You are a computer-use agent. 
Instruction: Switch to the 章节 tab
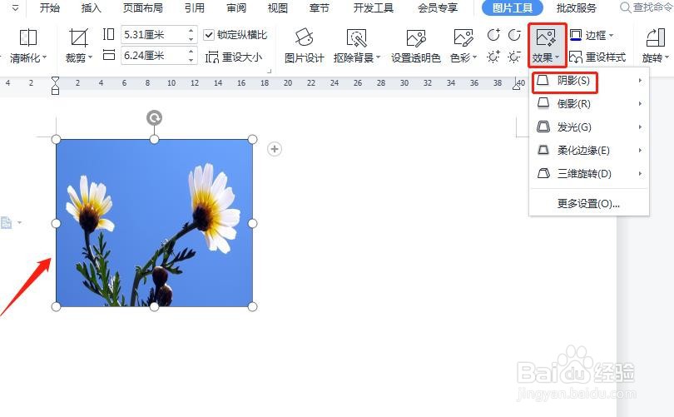click(x=319, y=7)
